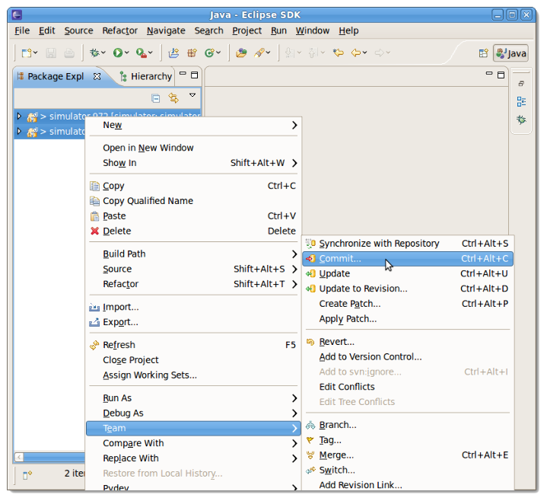Choose Copy Qualified Name
Screen dimensions: 547x501
pyautogui.click(x=193, y=201)
